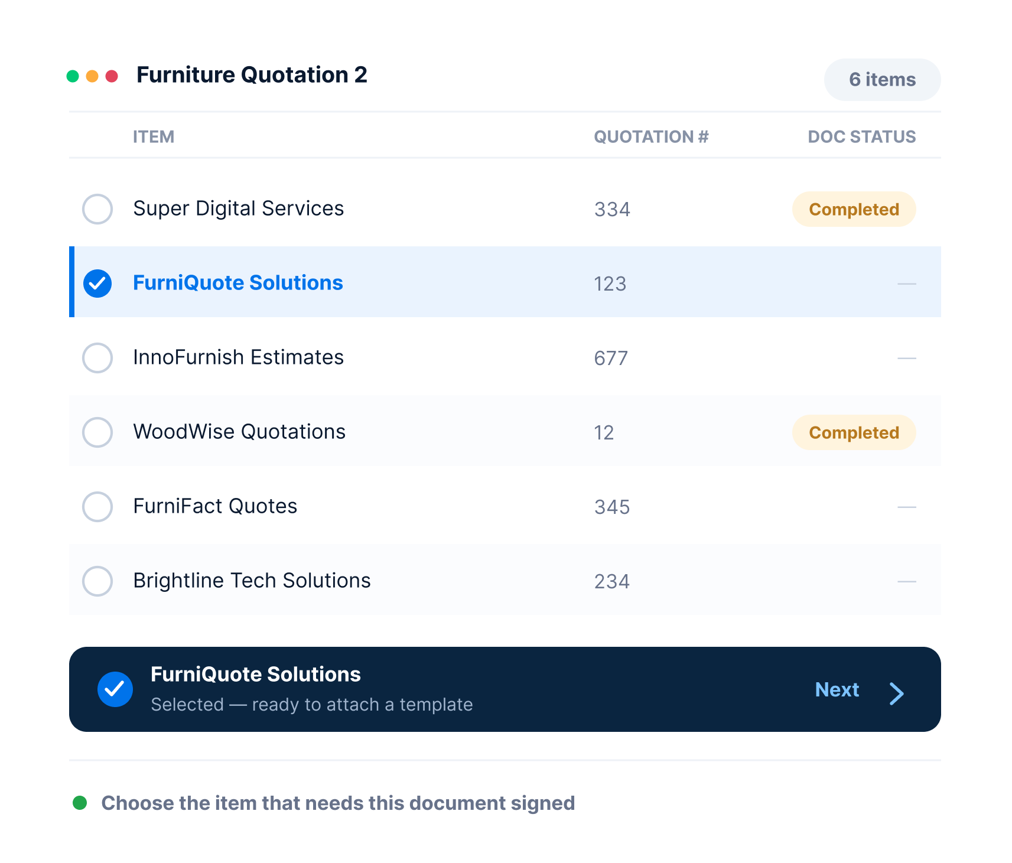Select the InnoFurnish Estimates radio button
The width and height of the screenshot is (1012, 863).
pyautogui.click(x=97, y=358)
